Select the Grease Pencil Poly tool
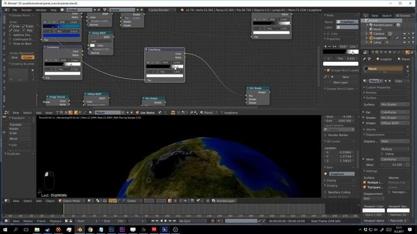The height and width of the screenshot is (234, 417). (27, 31)
